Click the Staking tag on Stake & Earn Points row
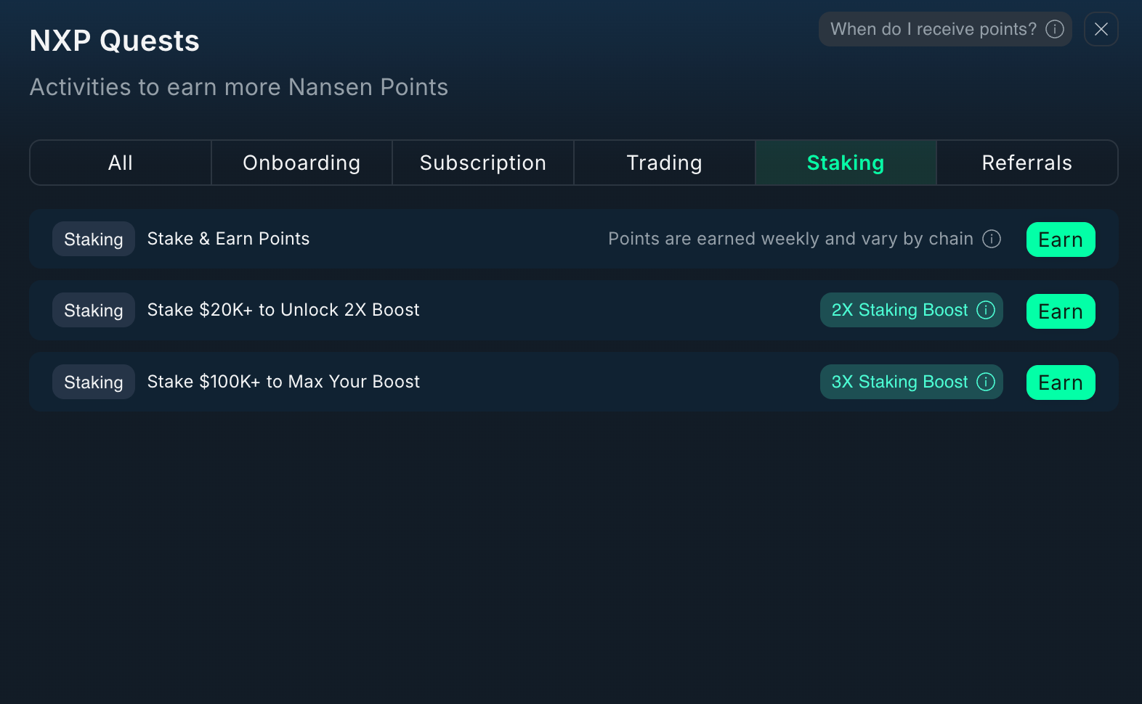 tap(94, 239)
